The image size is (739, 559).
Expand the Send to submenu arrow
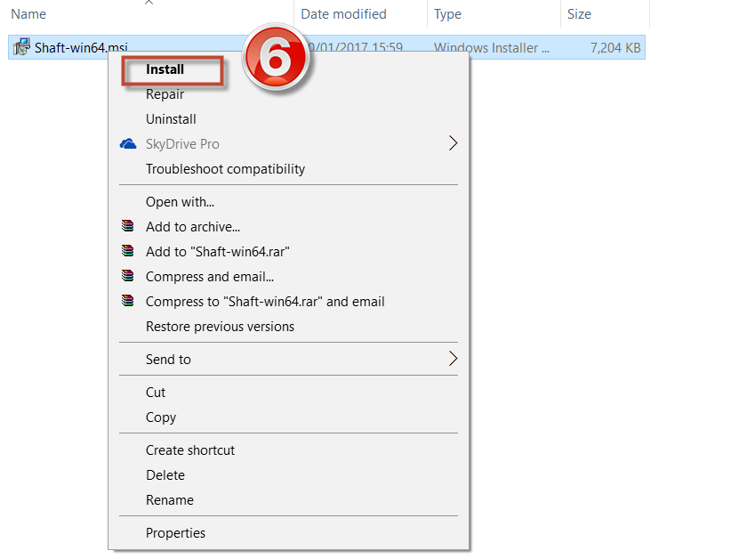453,360
